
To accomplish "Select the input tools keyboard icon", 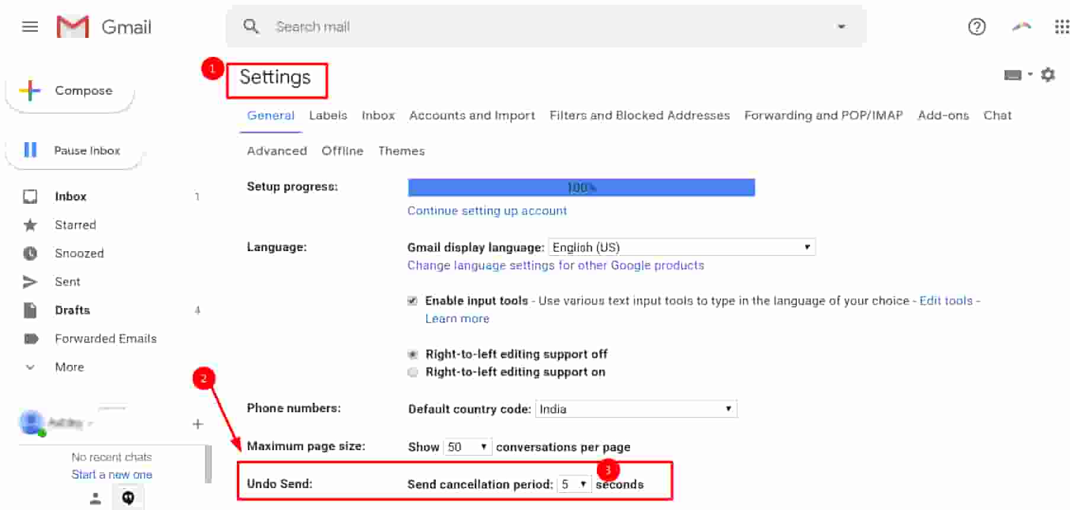I will point(1013,75).
